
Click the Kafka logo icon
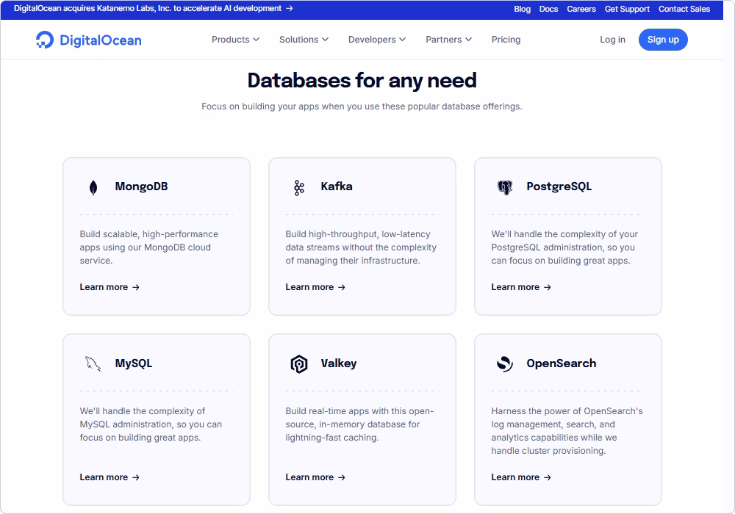299,188
